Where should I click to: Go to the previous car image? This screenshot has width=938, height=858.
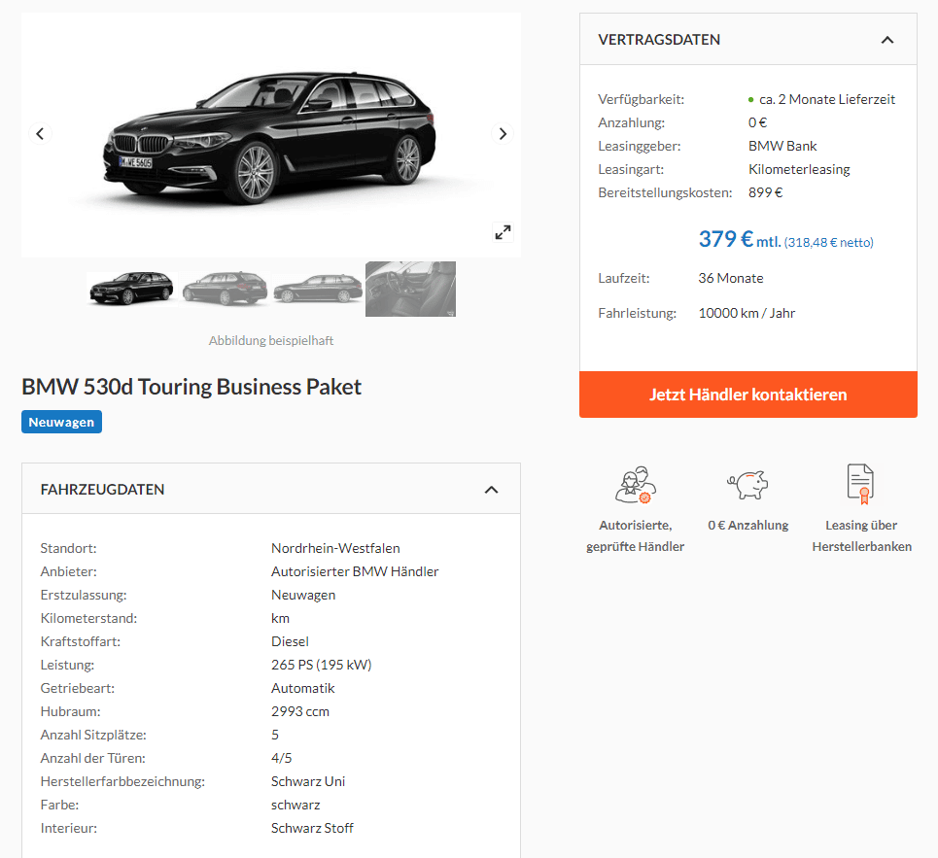[40, 134]
